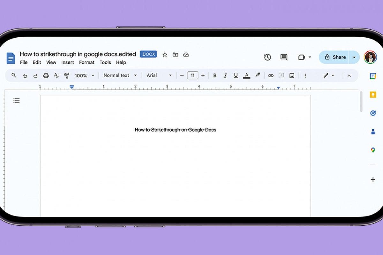Click the font size field showing 11

click(x=192, y=76)
